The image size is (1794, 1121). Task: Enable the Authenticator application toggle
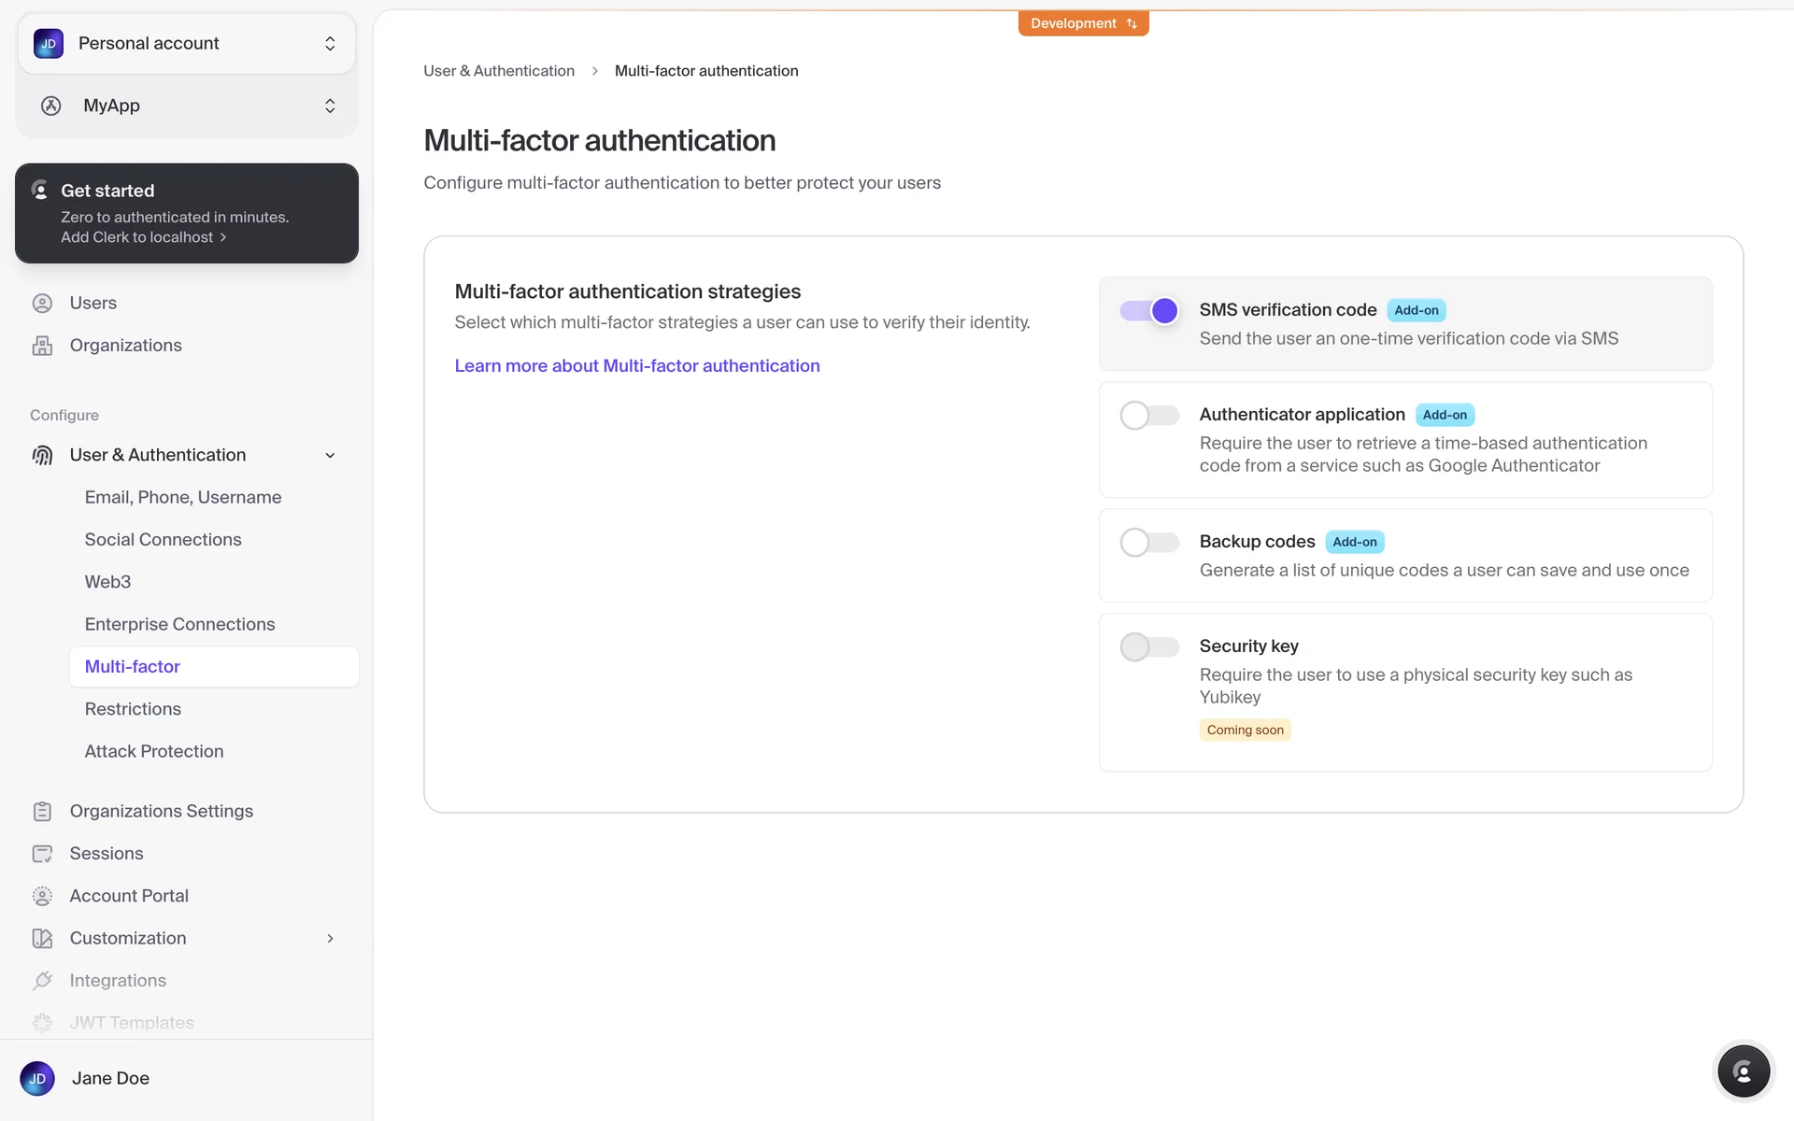[1149, 416]
